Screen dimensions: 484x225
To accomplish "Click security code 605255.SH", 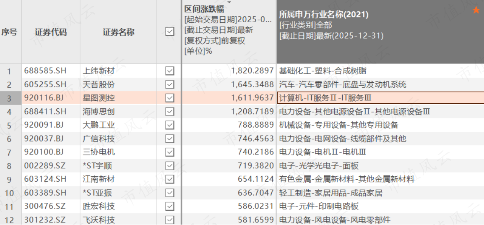I will [x=45, y=84].
